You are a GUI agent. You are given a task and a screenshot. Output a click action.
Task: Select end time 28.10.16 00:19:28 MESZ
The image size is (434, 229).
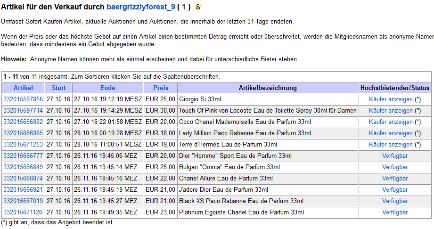click(x=107, y=133)
